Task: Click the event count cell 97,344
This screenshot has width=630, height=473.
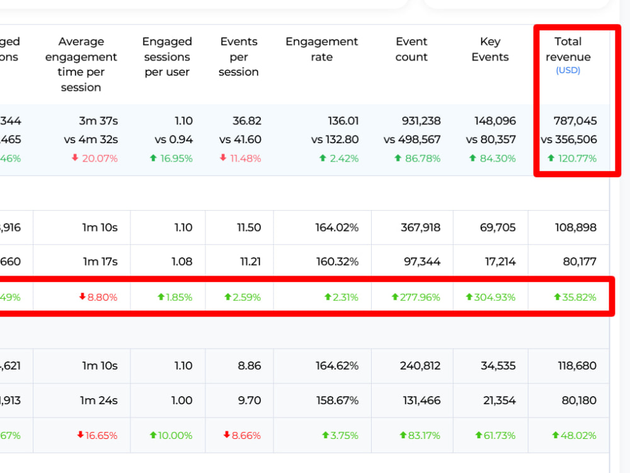Action: [422, 262]
